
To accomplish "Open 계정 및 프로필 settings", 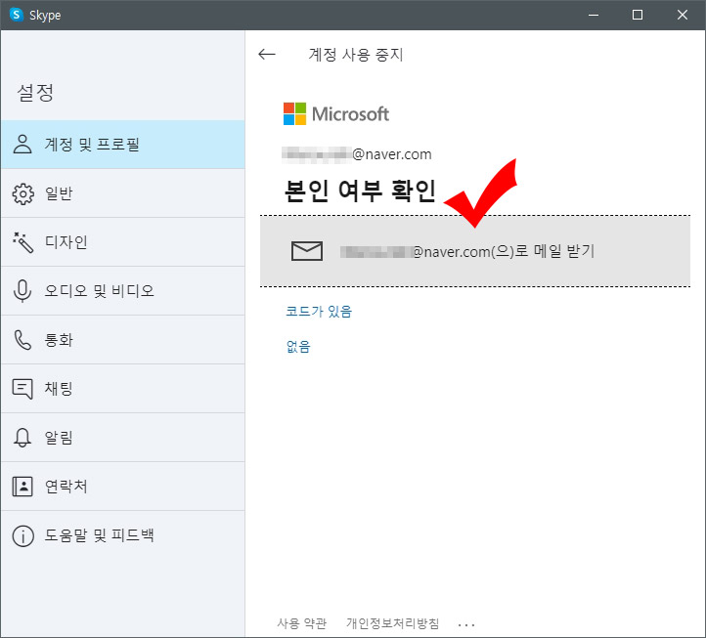I will pos(123,145).
